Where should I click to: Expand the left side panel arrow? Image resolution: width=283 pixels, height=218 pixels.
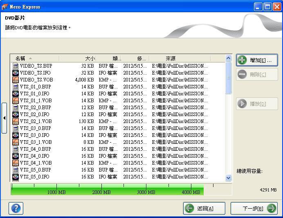[x=4, y=118]
